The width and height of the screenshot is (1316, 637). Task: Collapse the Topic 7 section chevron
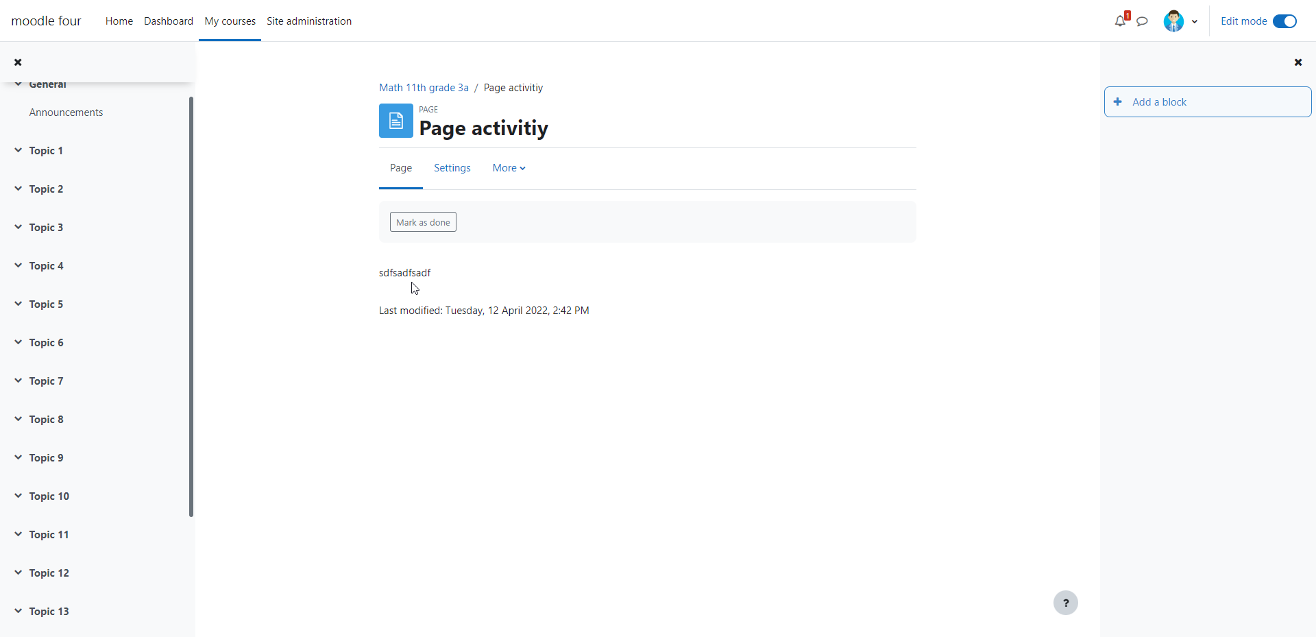pyautogui.click(x=18, y=381)
